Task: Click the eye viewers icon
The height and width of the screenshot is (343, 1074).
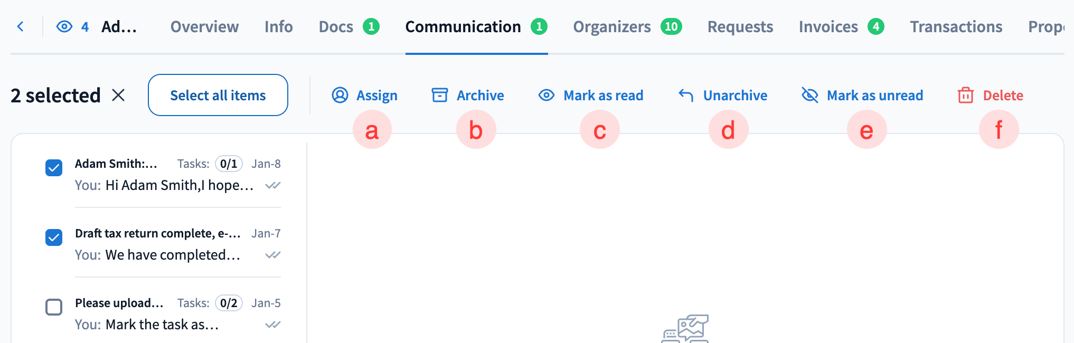Action: point(64,26)
